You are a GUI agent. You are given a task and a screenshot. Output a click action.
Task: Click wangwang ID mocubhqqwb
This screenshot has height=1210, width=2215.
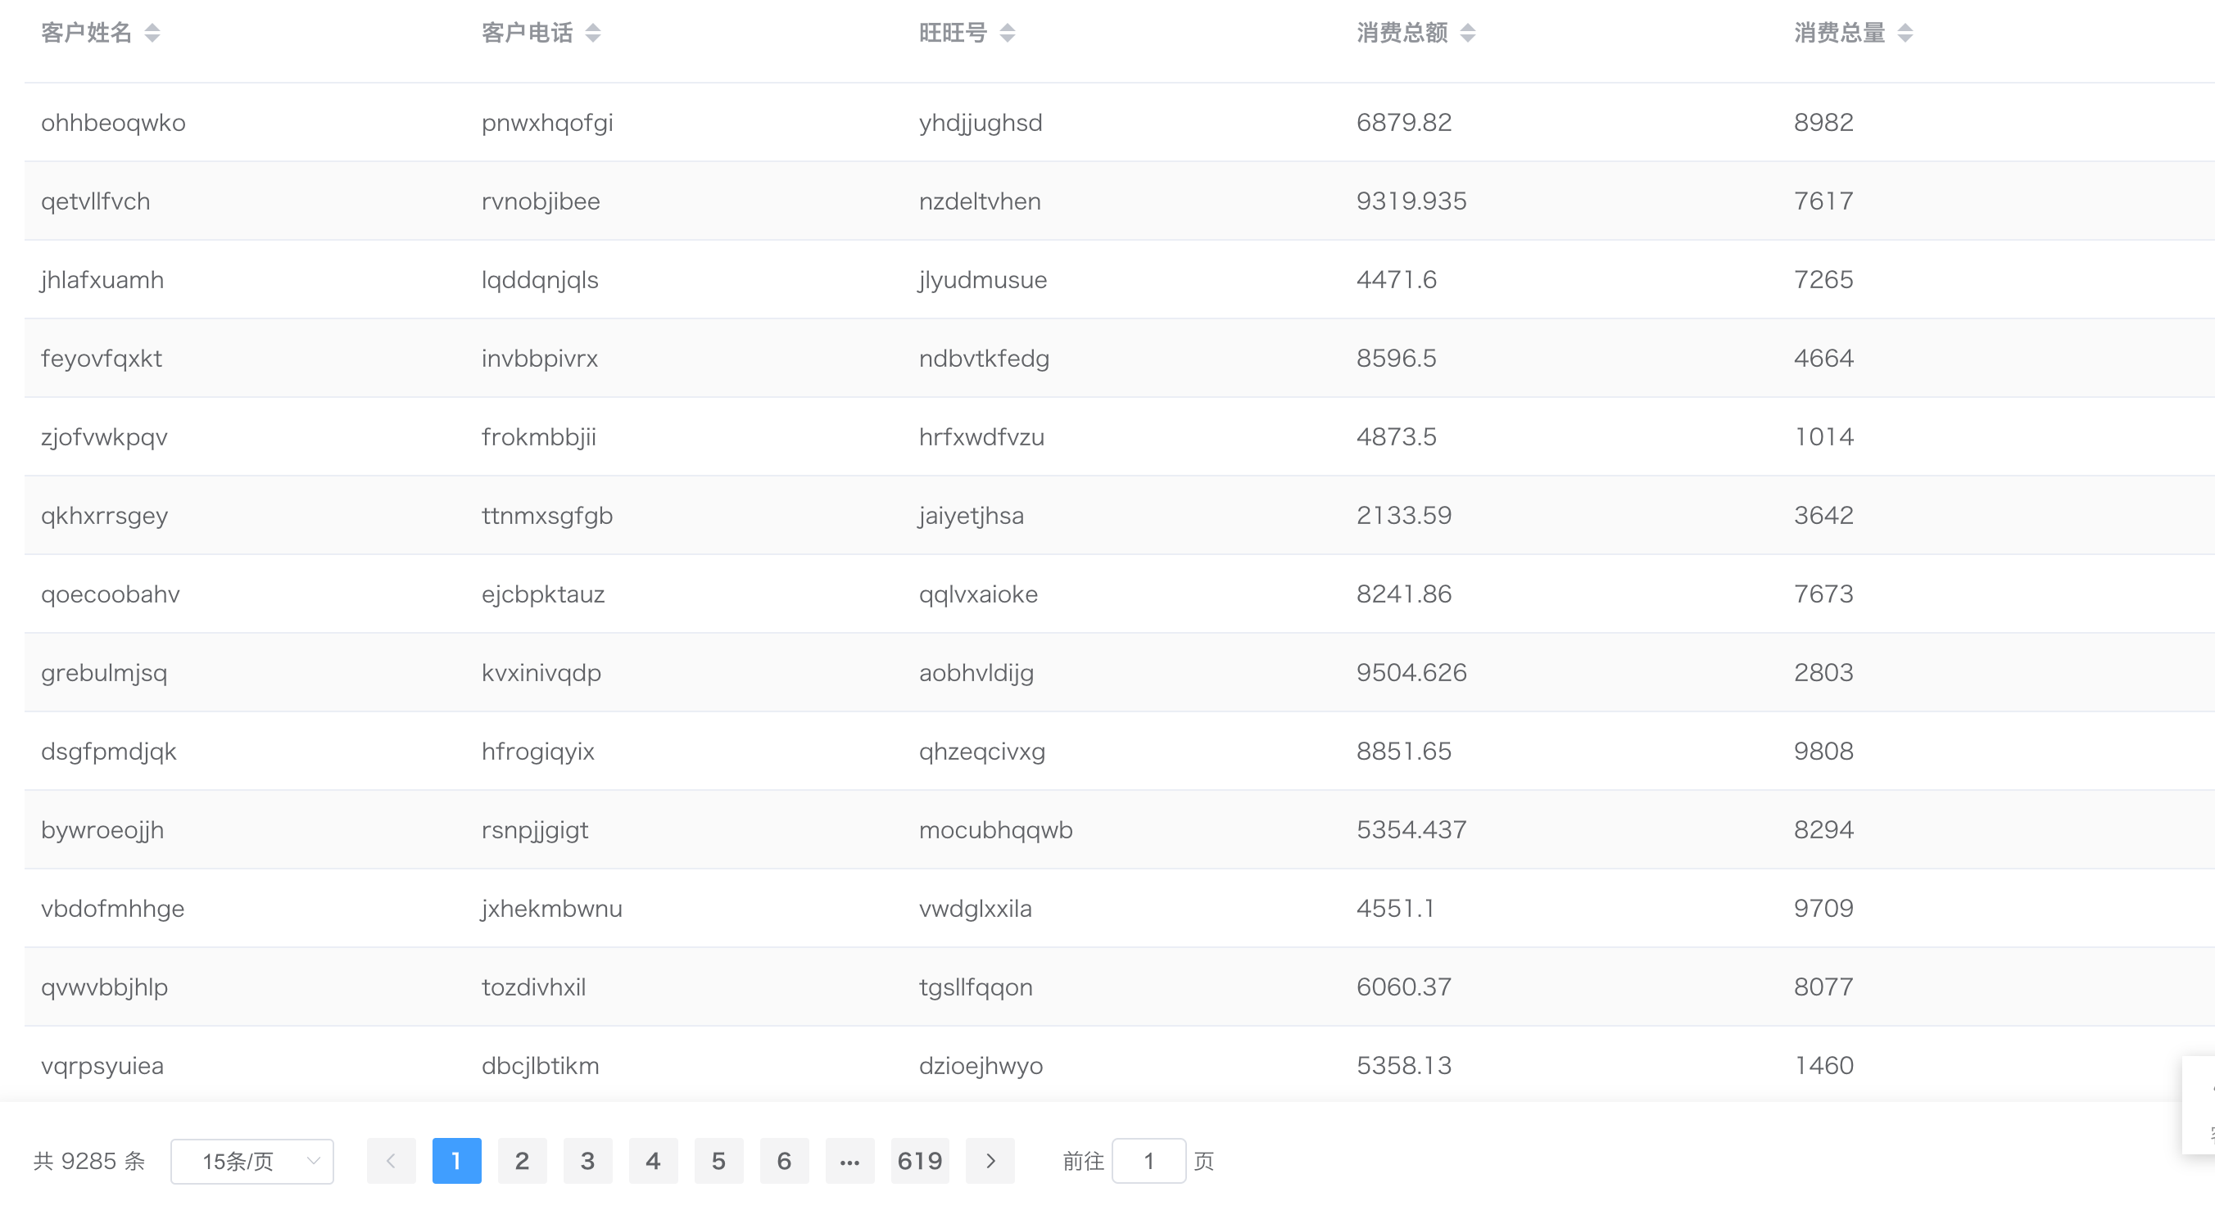click(x=996, y=830)
